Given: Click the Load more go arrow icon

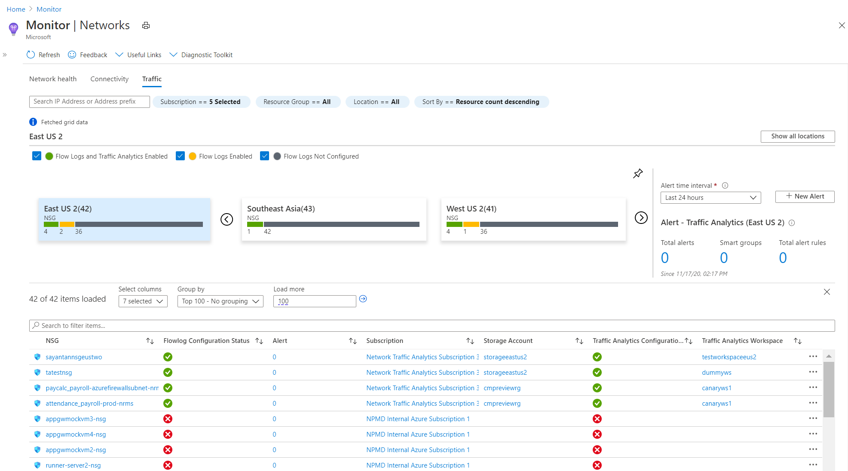Looking at the screenshot, I should (363, 299).
